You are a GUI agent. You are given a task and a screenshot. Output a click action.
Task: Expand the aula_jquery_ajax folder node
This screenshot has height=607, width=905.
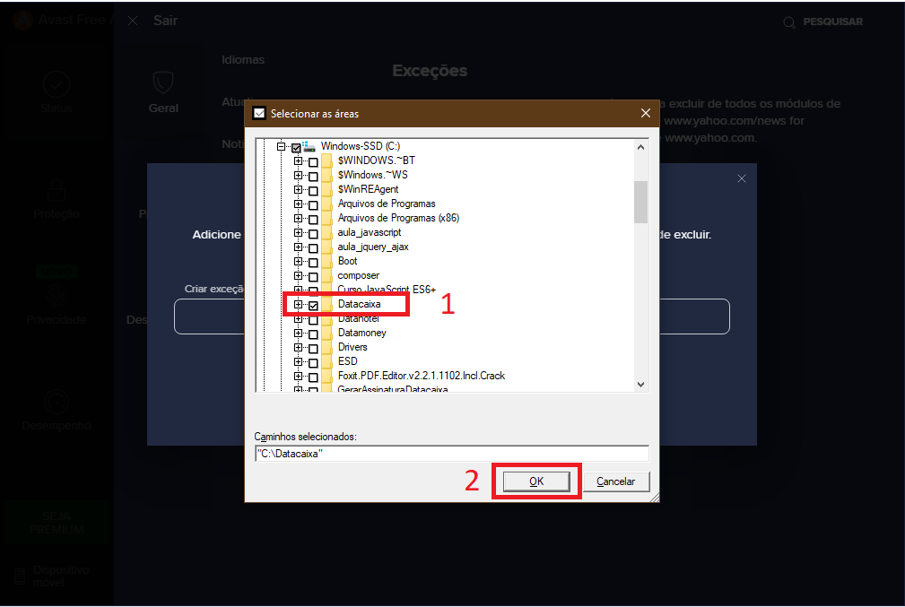point(298,247)
